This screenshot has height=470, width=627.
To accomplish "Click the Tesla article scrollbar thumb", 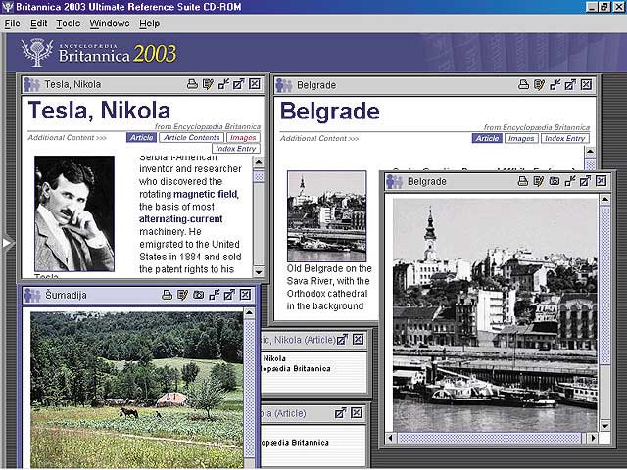I will pyautogui.click(x=259, y=176).
